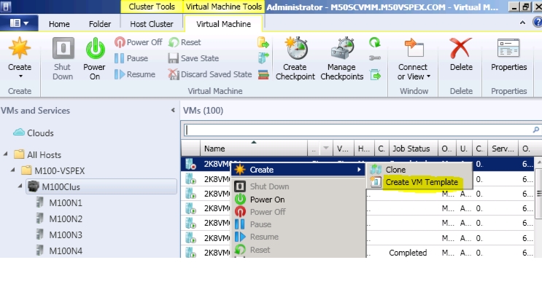Click the blue migrate storage icon in ribbon
The height and width of the screenshot is (284, 542).
[263, 58]
